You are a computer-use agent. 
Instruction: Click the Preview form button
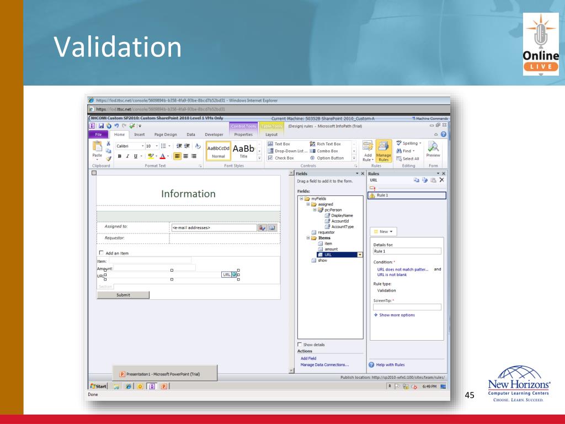433,150
